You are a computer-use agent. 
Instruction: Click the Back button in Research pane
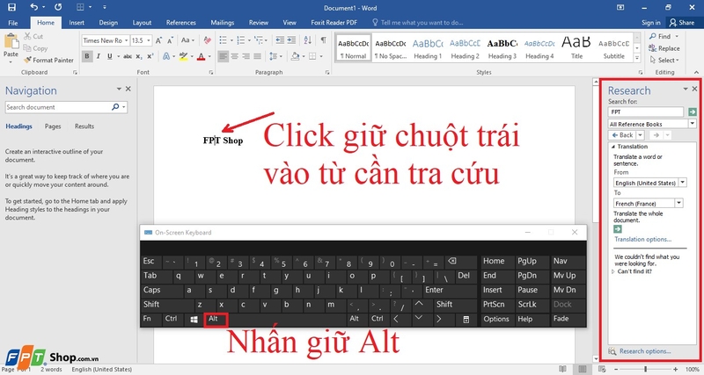pyautogui.click(x=623, y=135)
